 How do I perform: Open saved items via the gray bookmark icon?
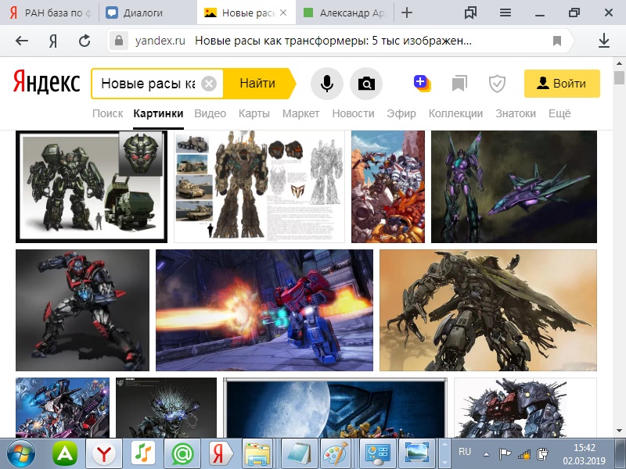(459, 84)
